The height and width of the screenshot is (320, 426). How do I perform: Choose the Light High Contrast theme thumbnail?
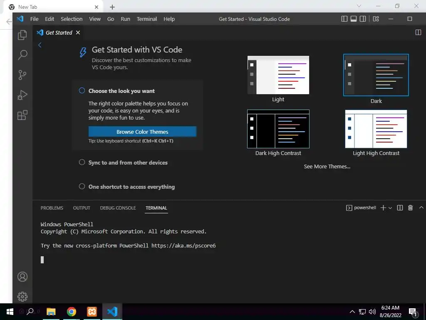coord(376,129)
